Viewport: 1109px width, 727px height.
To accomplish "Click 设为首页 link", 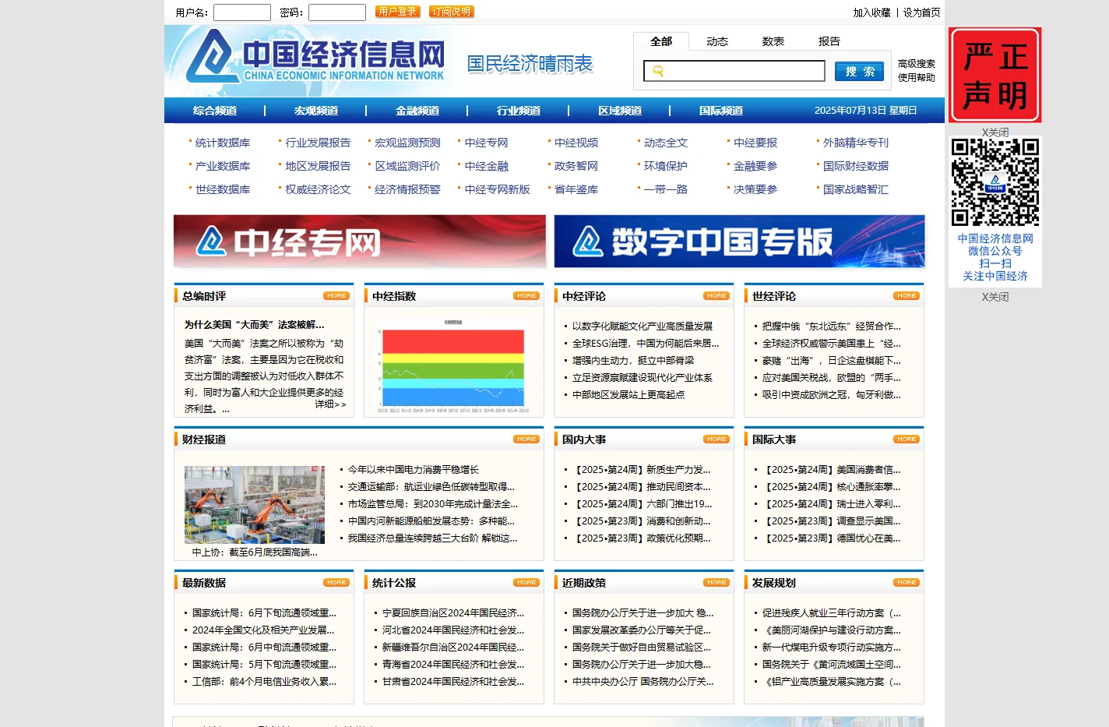I will [921, 12].
